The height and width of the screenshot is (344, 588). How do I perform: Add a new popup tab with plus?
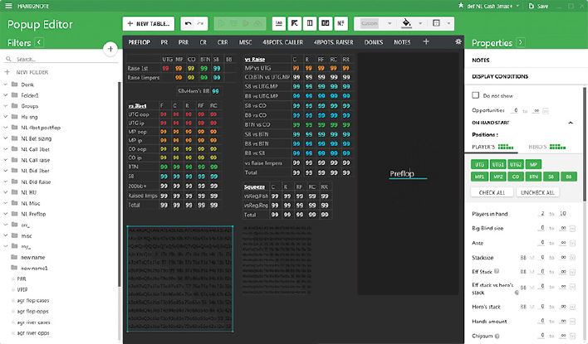point(426,41)
